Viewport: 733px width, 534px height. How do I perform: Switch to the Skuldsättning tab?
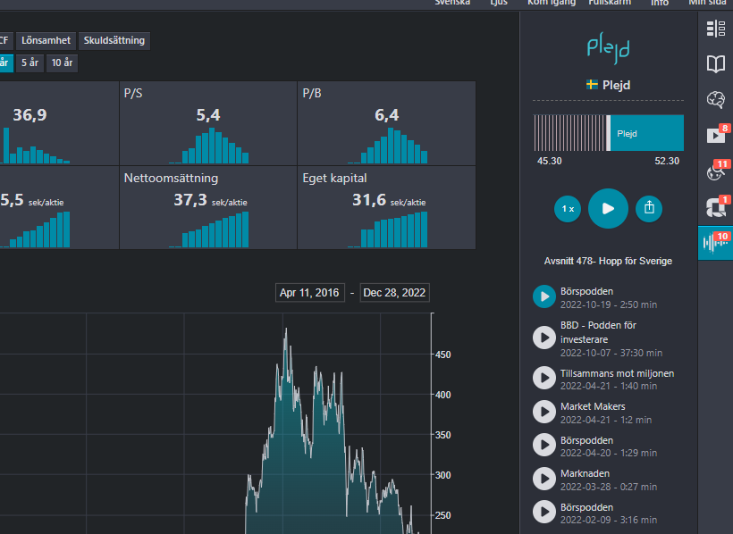[114, 41]
